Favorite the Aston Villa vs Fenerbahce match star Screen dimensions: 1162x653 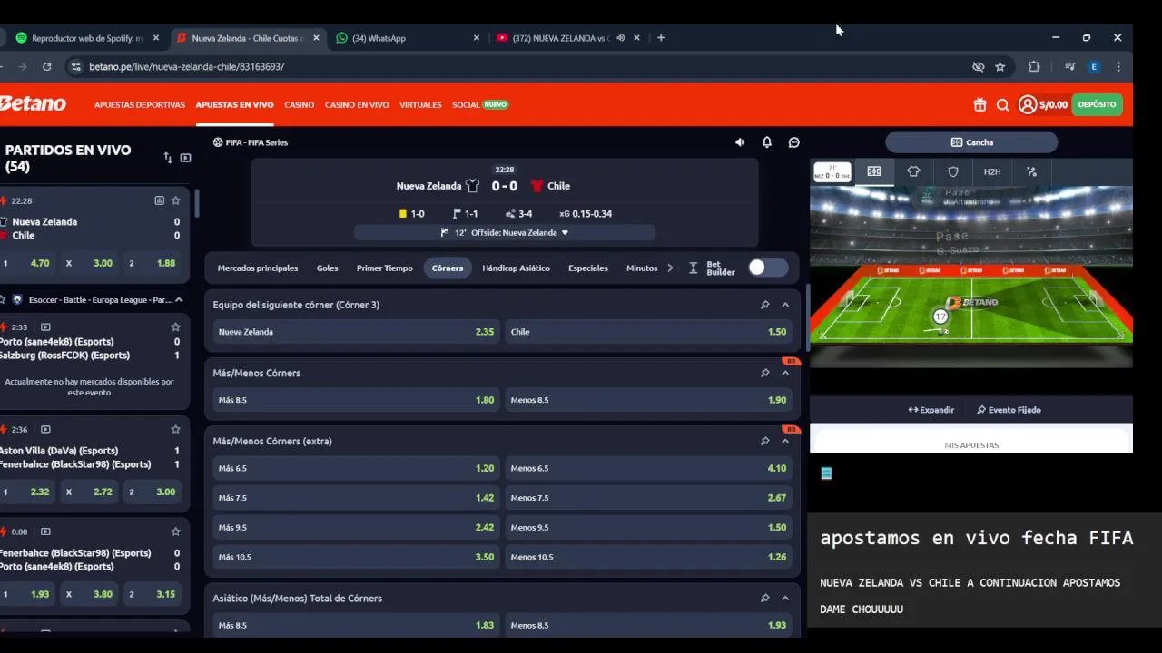(176, 429)
